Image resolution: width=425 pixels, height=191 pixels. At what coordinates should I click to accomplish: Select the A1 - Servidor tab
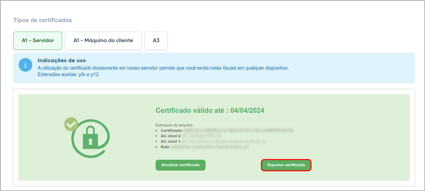coord(38,40)
